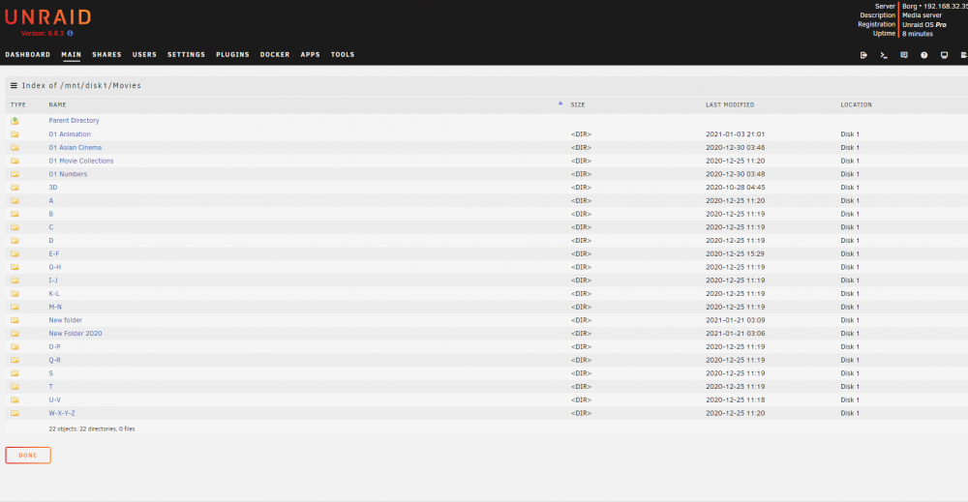Click the folder icon in the G-H row
The height and width of the screenshot is (502, 968).
pyautogui.click(x=15, y=267)
